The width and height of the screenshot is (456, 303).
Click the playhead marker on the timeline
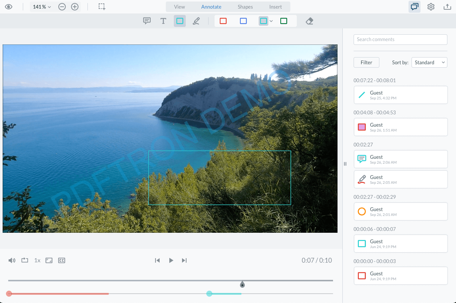[x=242, y=285]
